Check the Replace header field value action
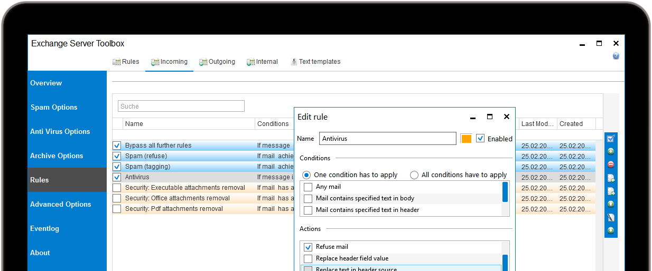 [308, 258]
